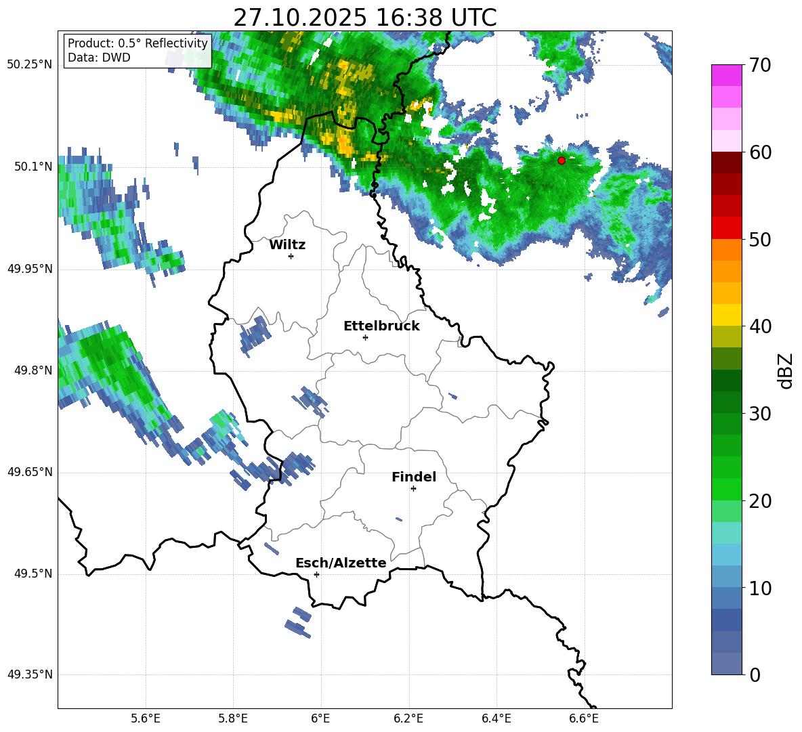802x732 pixels.
Task: Click 'Data: DWD' text in legend box
Action: click(99, 58)
